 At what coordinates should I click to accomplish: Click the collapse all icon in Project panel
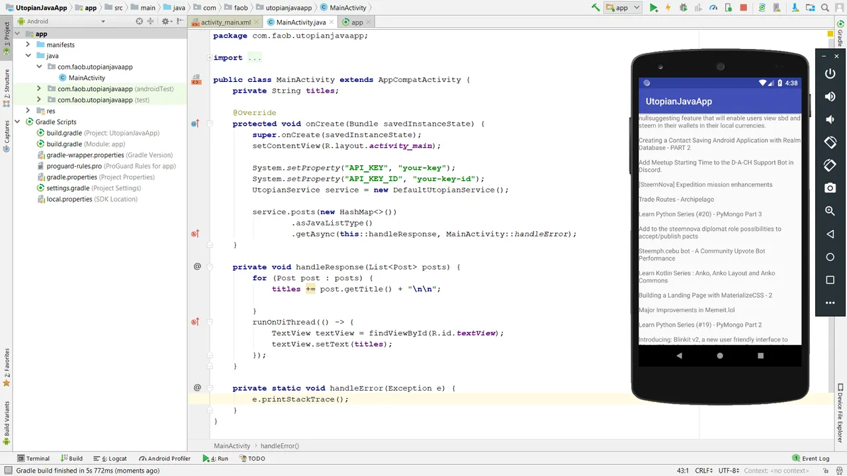point(150,21)
